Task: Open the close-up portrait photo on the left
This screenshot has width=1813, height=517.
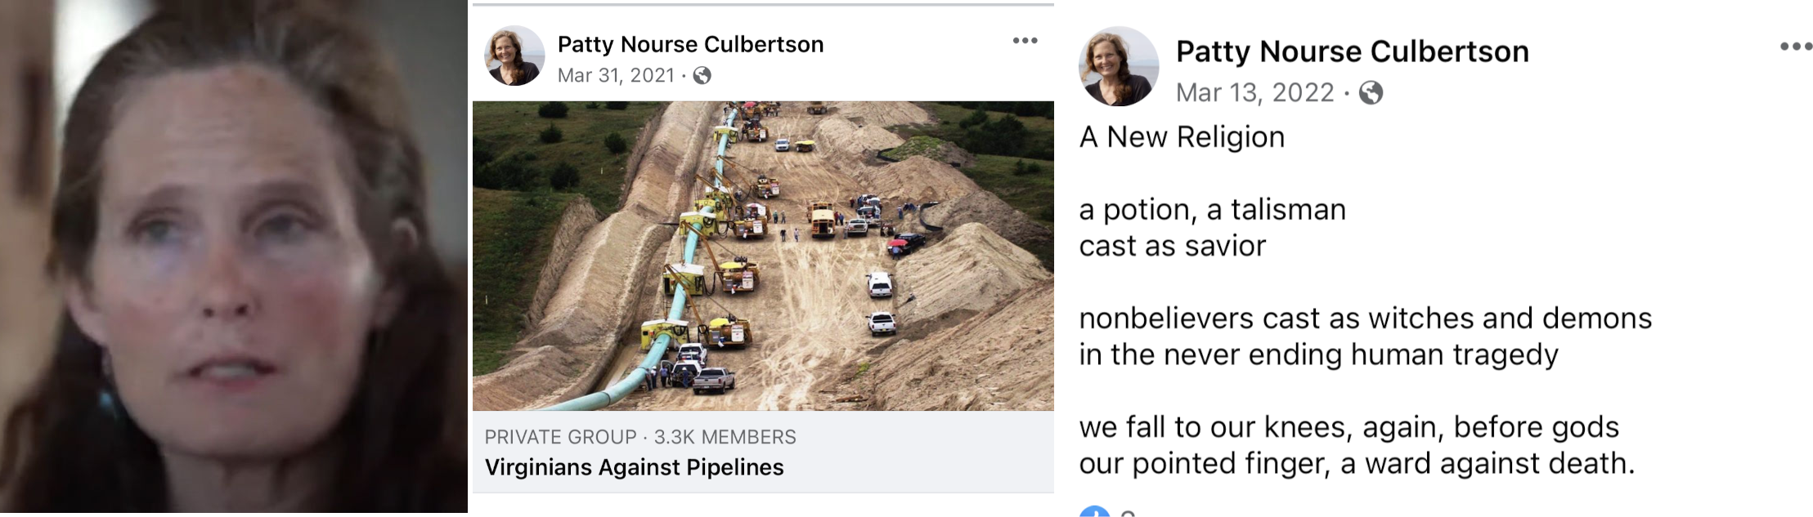Action: 234,258
